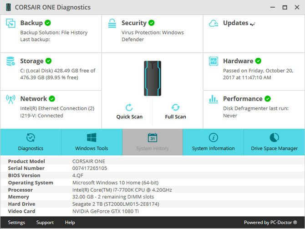Click the Intel Ethernet Connection status text
305x229 pixels.
pos(57,112)
